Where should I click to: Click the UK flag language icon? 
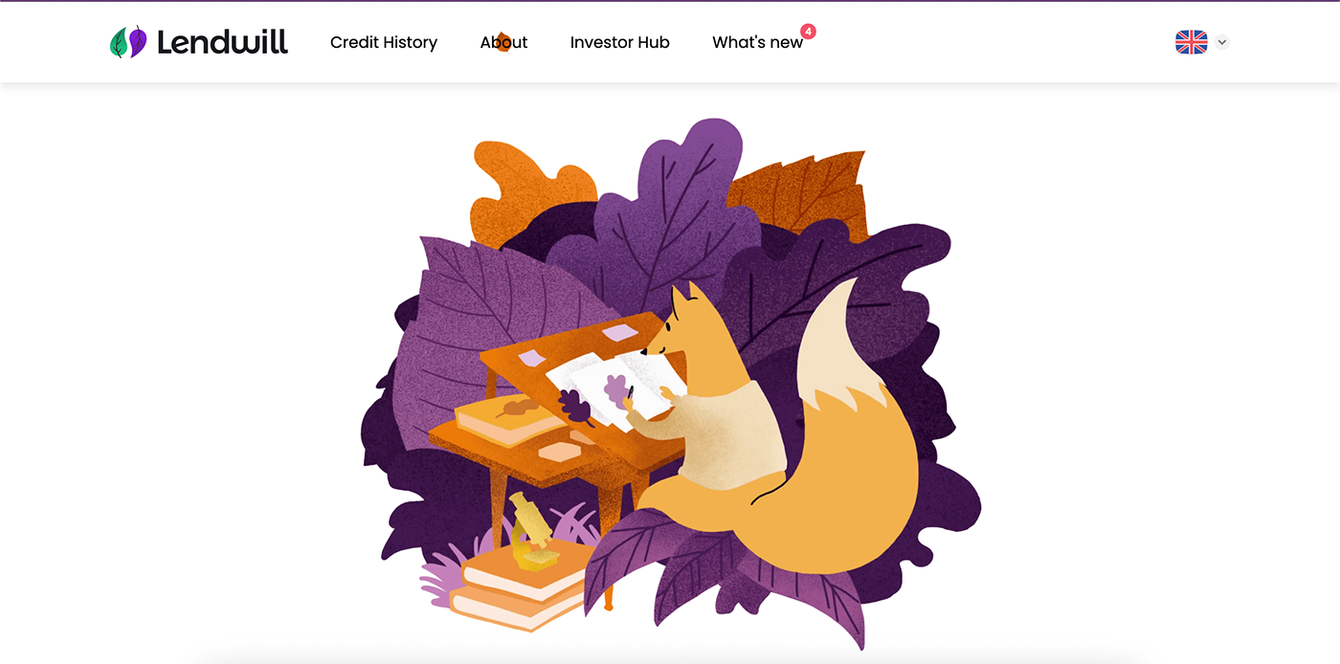tap(1191, 42)
